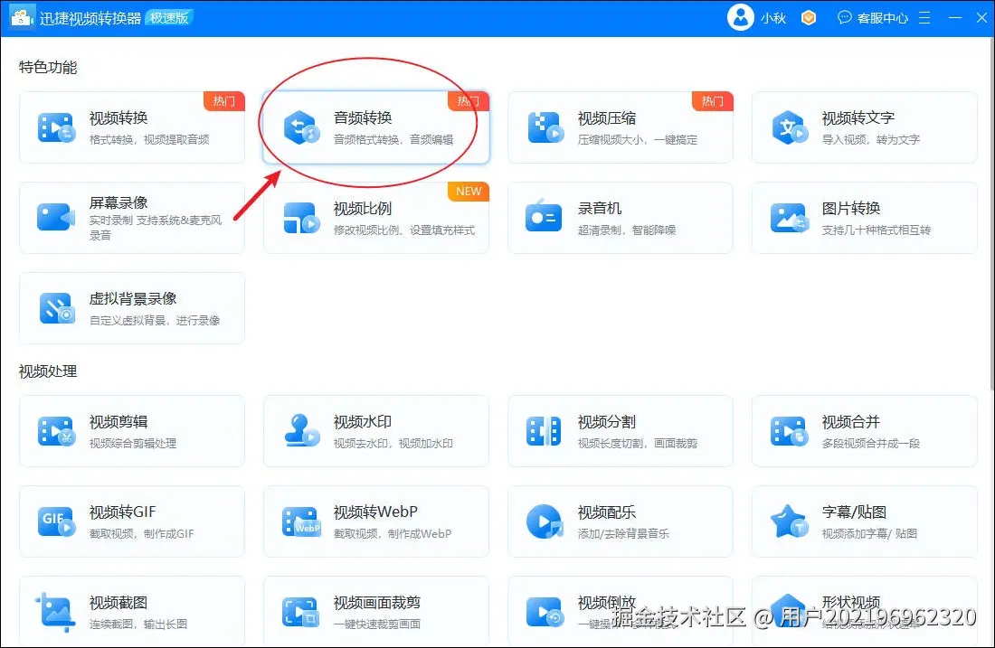Click the text 音频格式转换，音频编辑
This screenshot has height=648, width=995.
coord(393,139)
